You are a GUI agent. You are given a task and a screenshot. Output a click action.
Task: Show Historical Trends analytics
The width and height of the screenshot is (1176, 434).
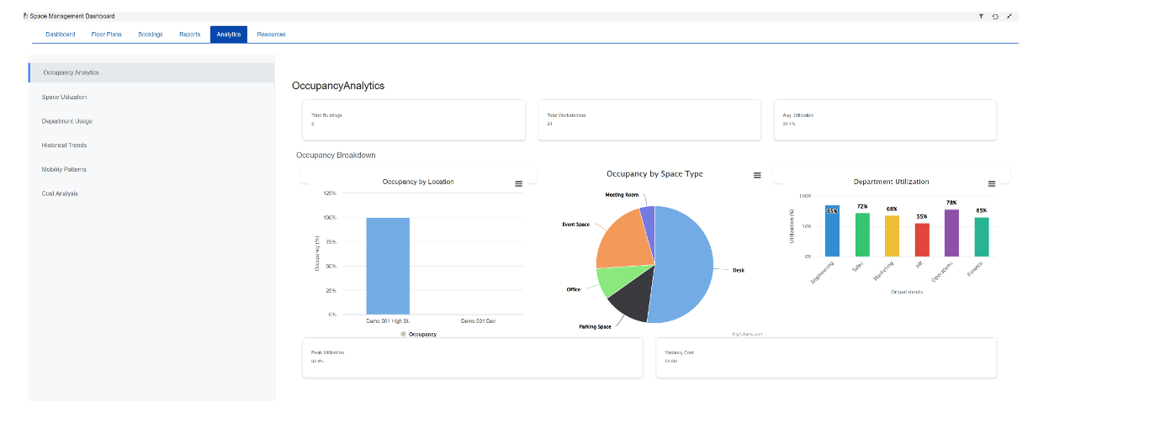point(65,146)
